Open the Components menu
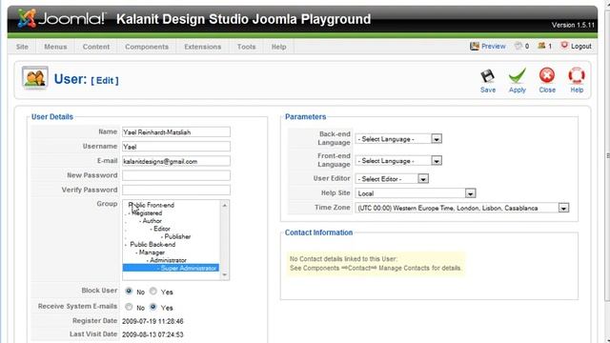This screenshot has width=610, height=343. tap(147, 47)
